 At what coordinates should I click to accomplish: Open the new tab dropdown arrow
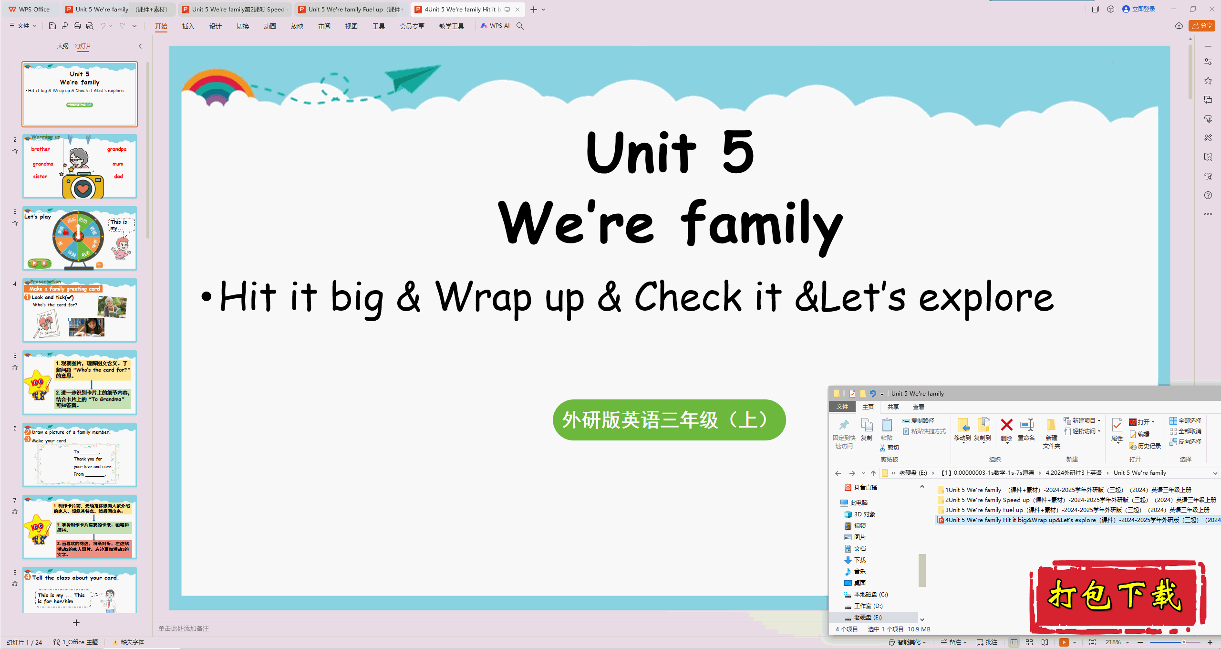(x=543, y=10)
